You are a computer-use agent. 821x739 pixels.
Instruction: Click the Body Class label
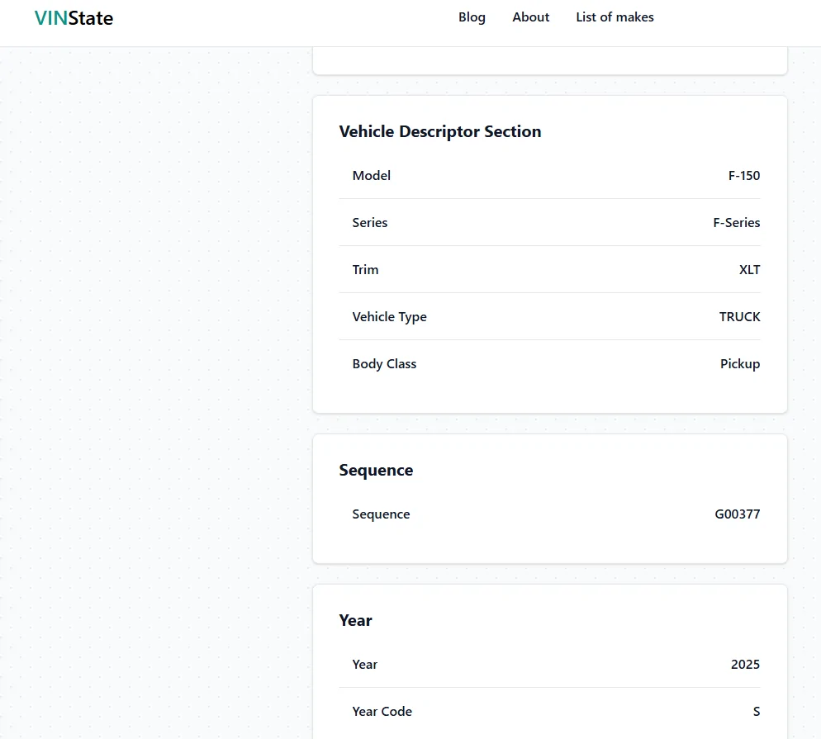coord(384,364)
